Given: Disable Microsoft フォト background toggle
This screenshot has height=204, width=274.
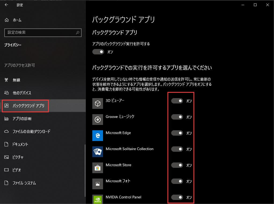Looking at the screenshot, I should coord(177,181).
